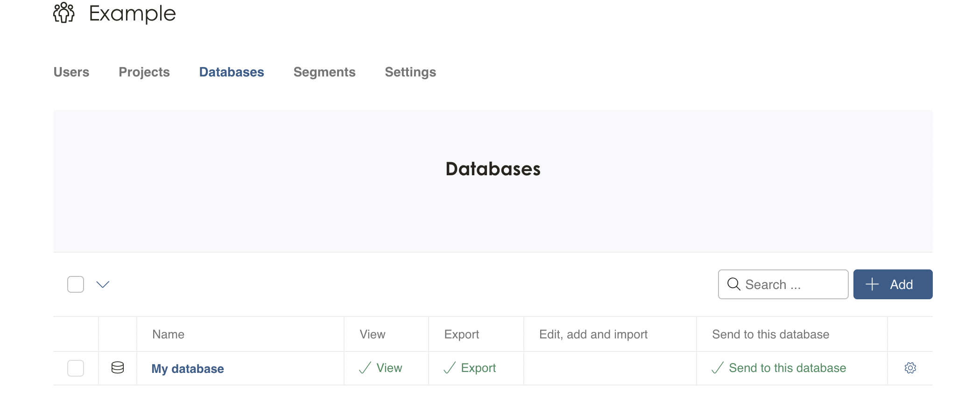Open the Projects tab
The width and height of the screenshot is (972, 399).
click(144, 72)
